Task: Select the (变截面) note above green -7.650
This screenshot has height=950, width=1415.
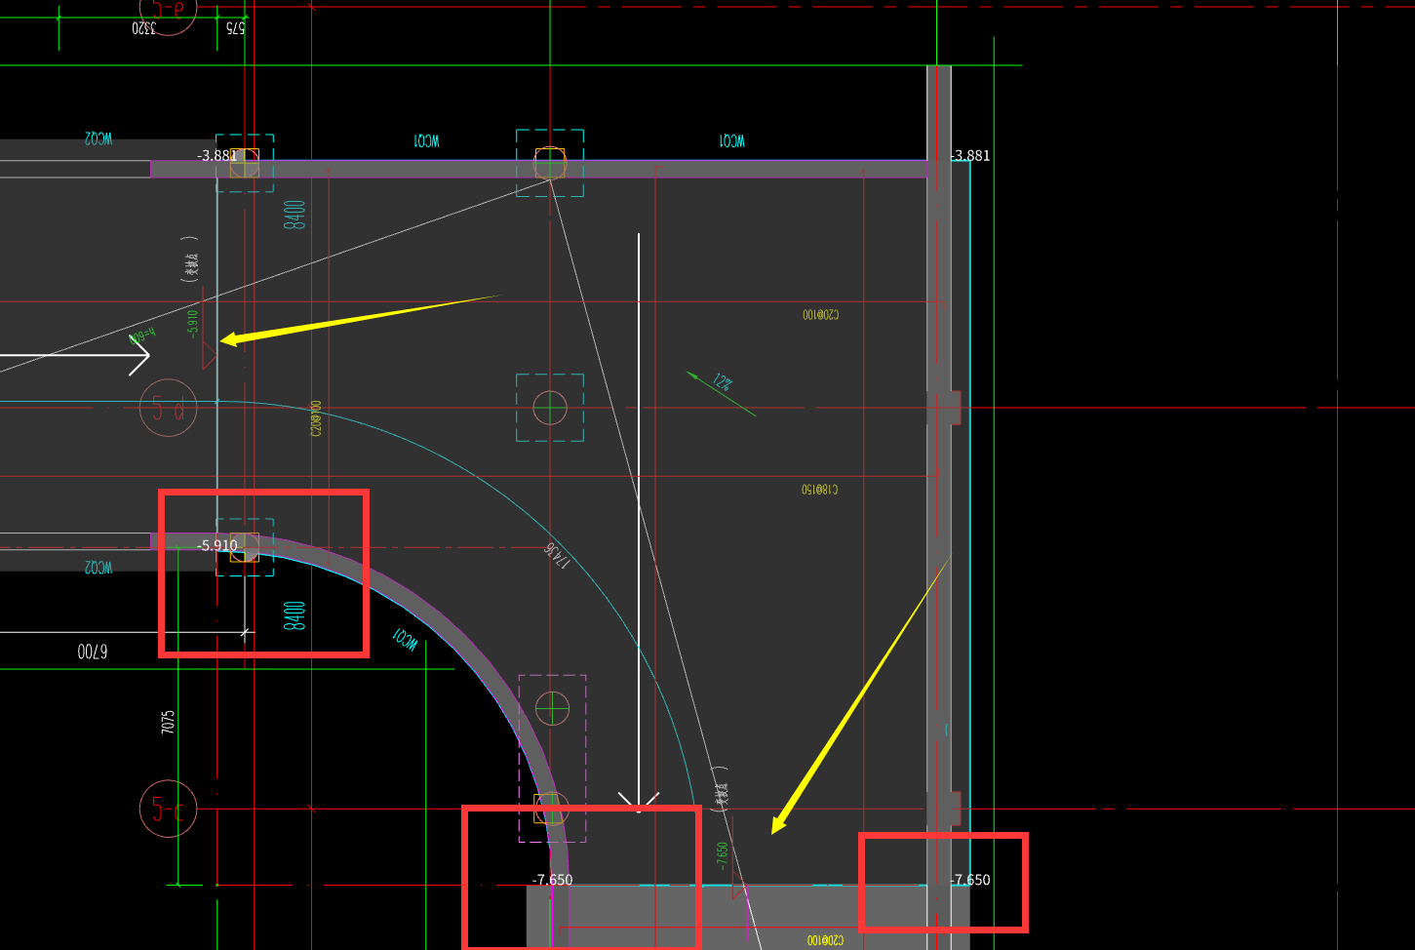Action: (721, 789)
